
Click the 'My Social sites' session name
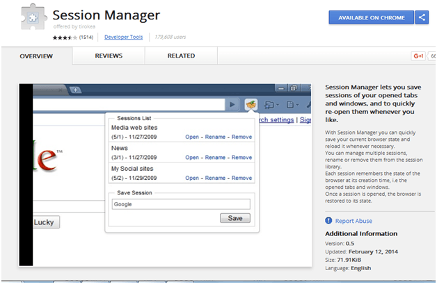coord(132,169)
